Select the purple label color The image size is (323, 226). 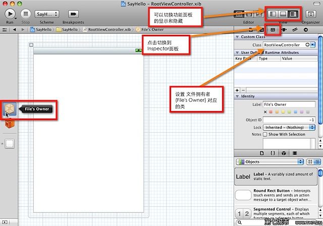[x=302, y=112]
